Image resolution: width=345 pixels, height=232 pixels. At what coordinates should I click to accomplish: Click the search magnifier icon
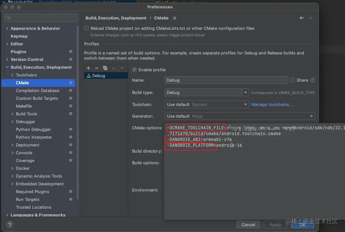point(8,18)
